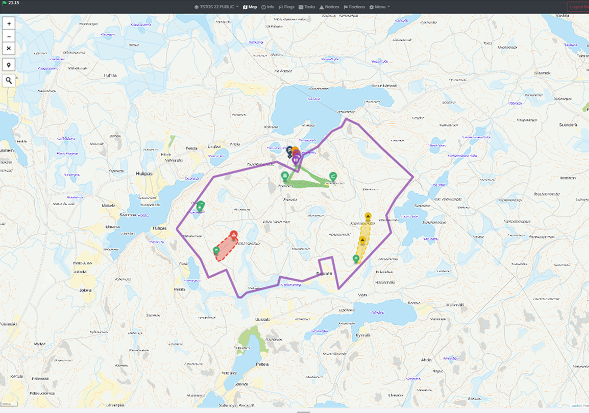
Task: Switch to the Map view
Action: point(250,7)
